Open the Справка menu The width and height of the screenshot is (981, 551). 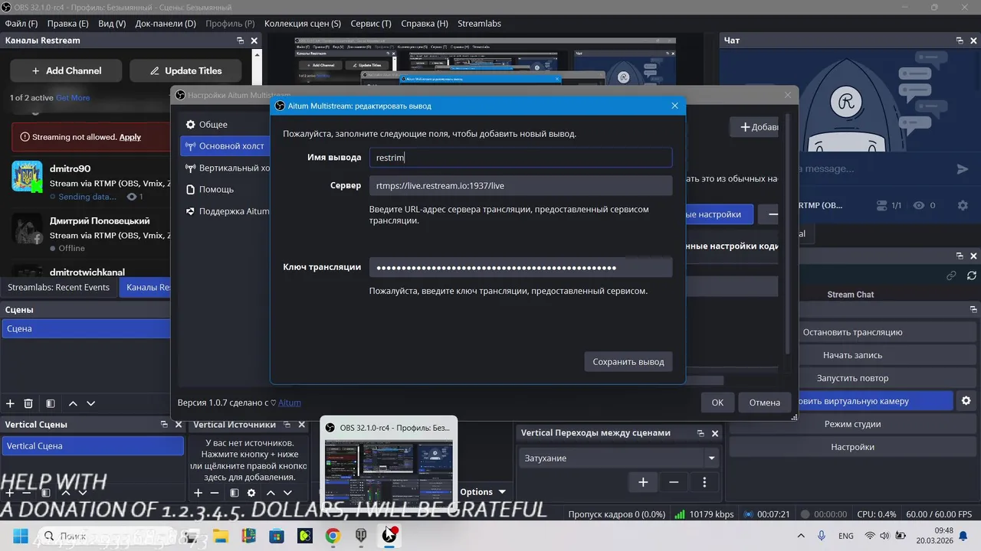pyautogui.click(x=423, y=24)
